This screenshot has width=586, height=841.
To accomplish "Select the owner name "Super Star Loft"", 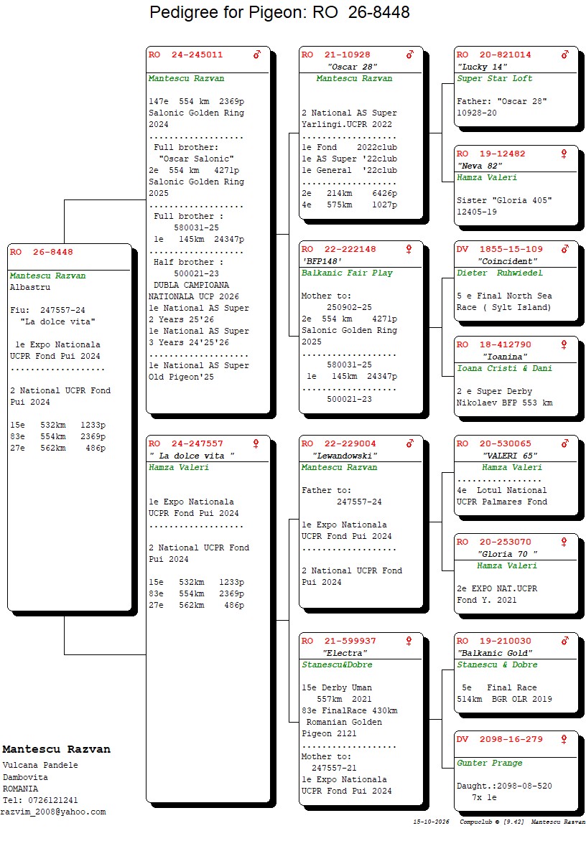I will coord(495,78).
